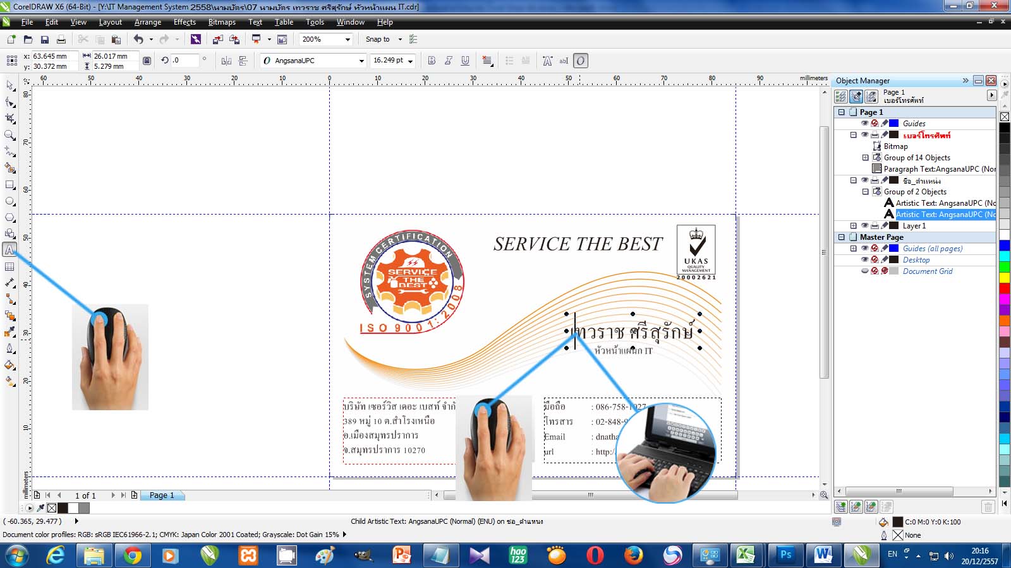This screenshot has height=568, width=1011.
Task: Click the Save icon in toolbar
Action: (45, 39)
